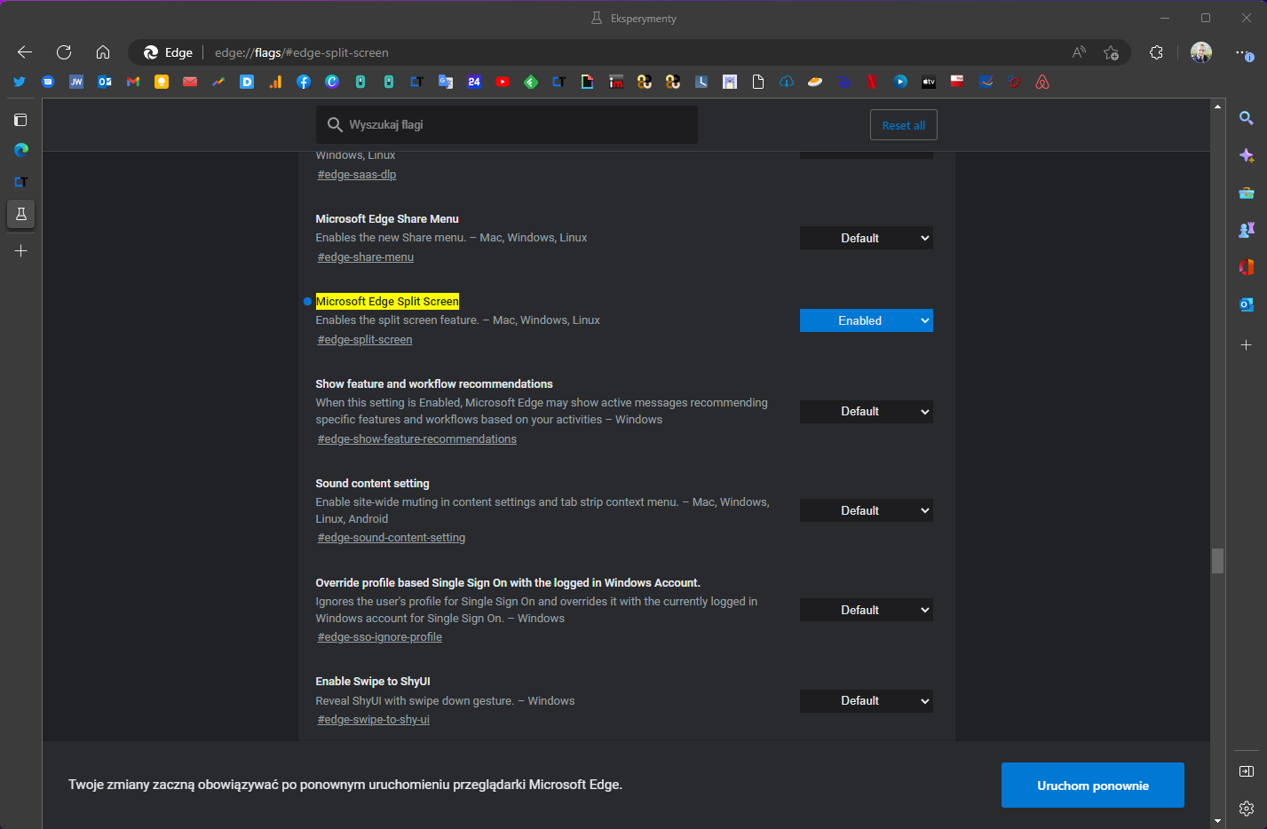Open the YouTube bookmark in favorites bar
This screenshot has height=829, width=1267.
[x=503, y=82]
